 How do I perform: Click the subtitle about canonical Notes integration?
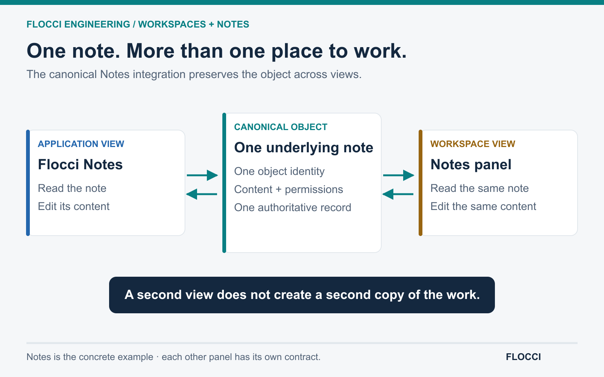coord(194,74)
